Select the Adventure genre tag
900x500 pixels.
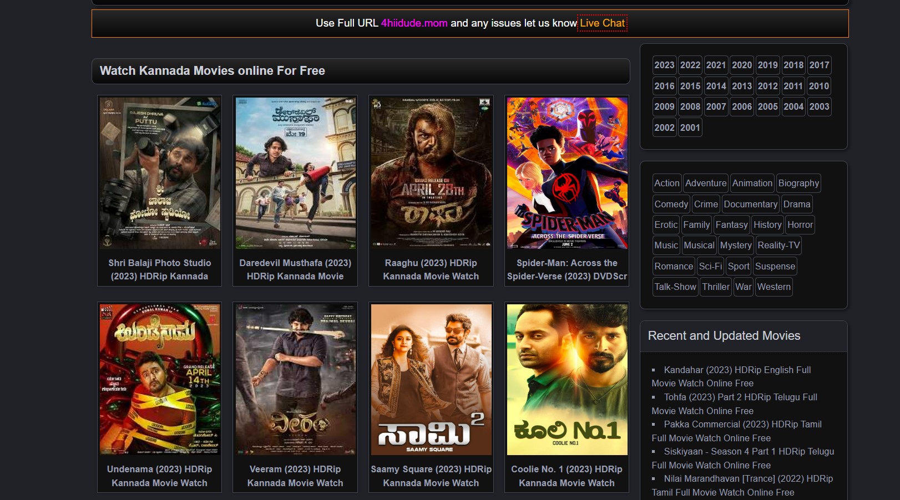coord(706,183)
